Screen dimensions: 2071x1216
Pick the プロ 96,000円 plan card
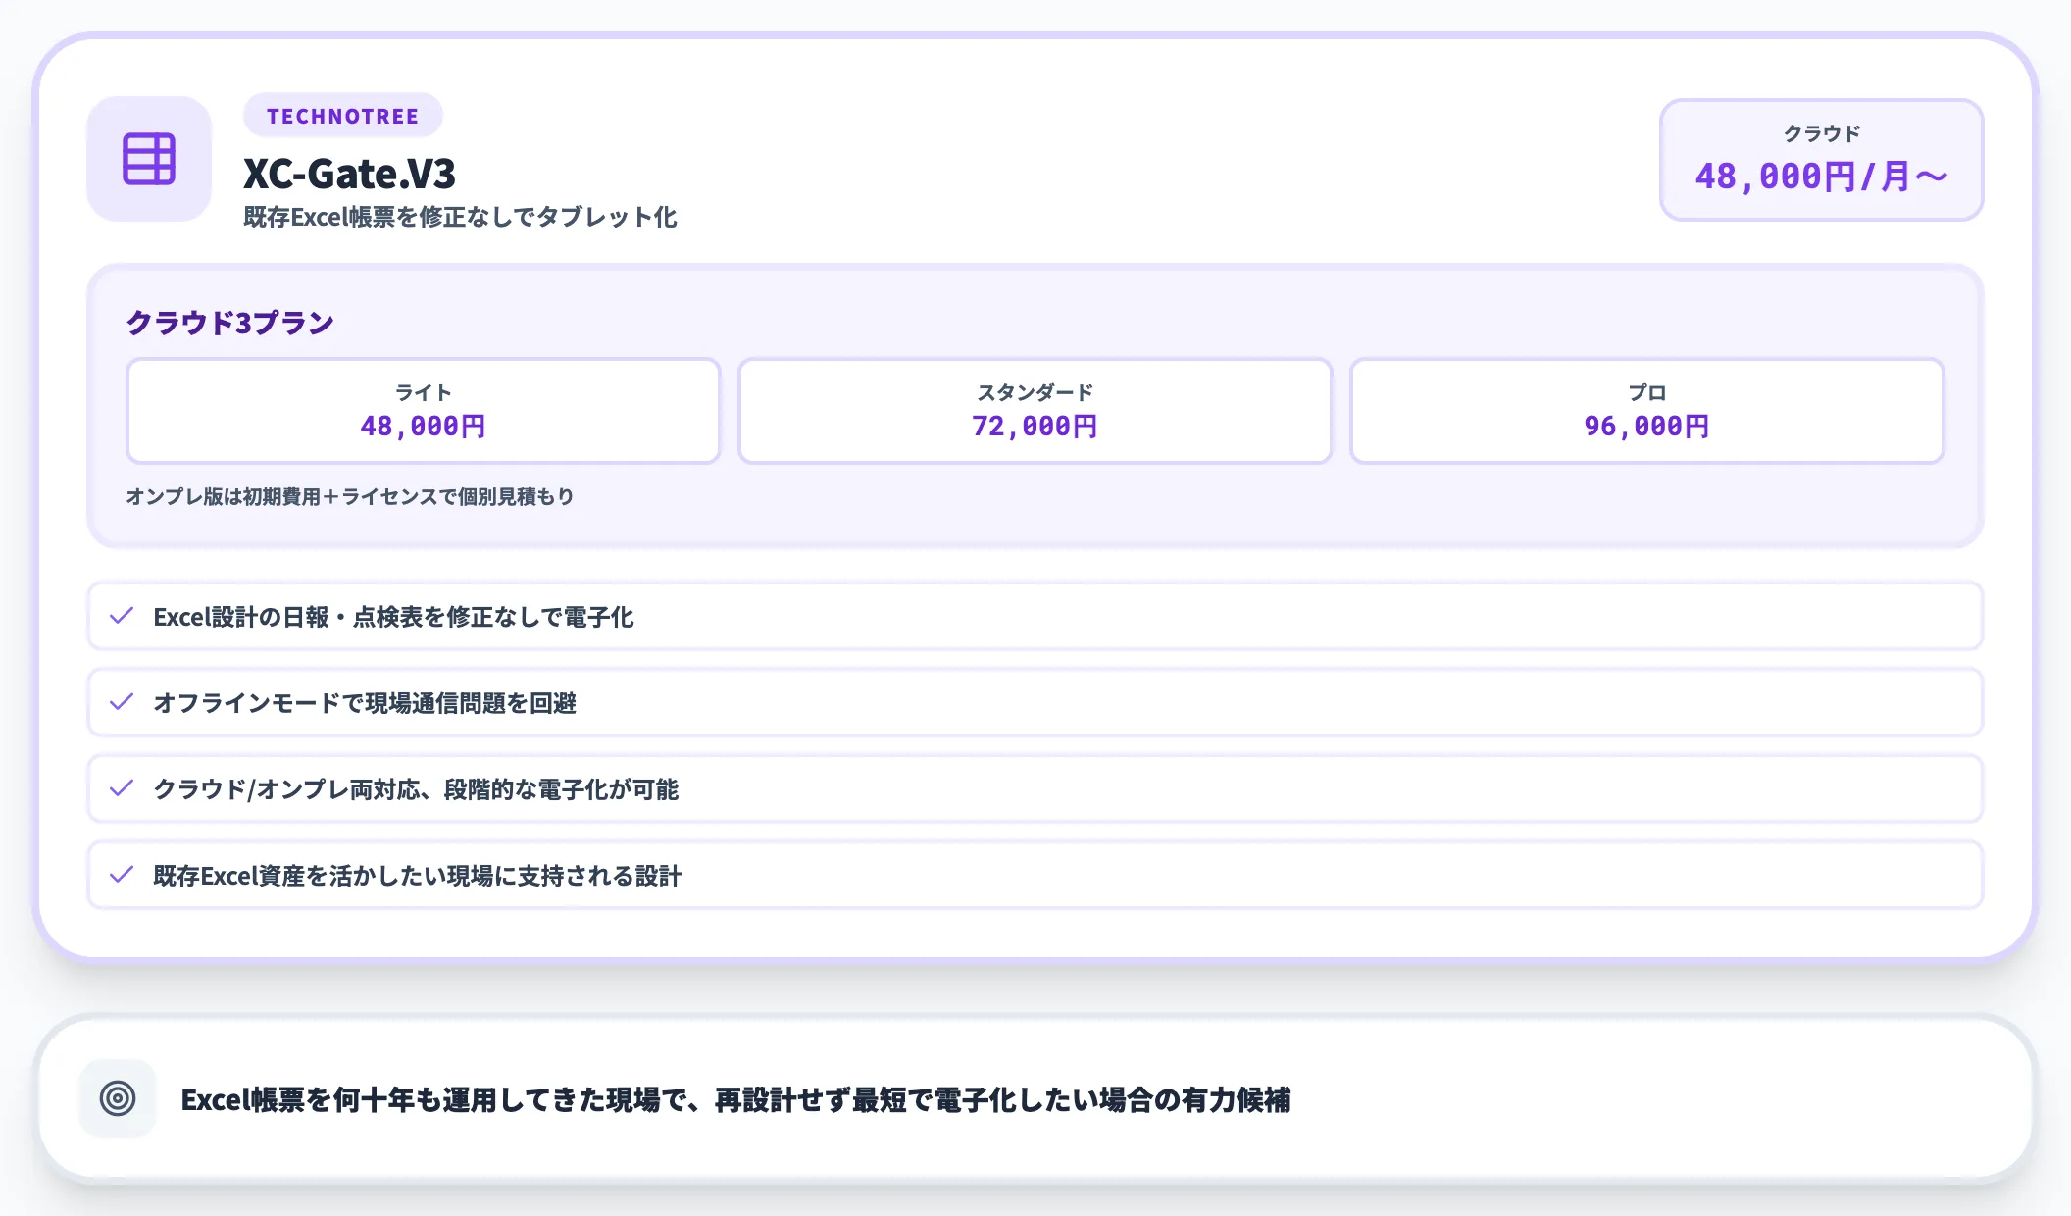coord(1646,411)
